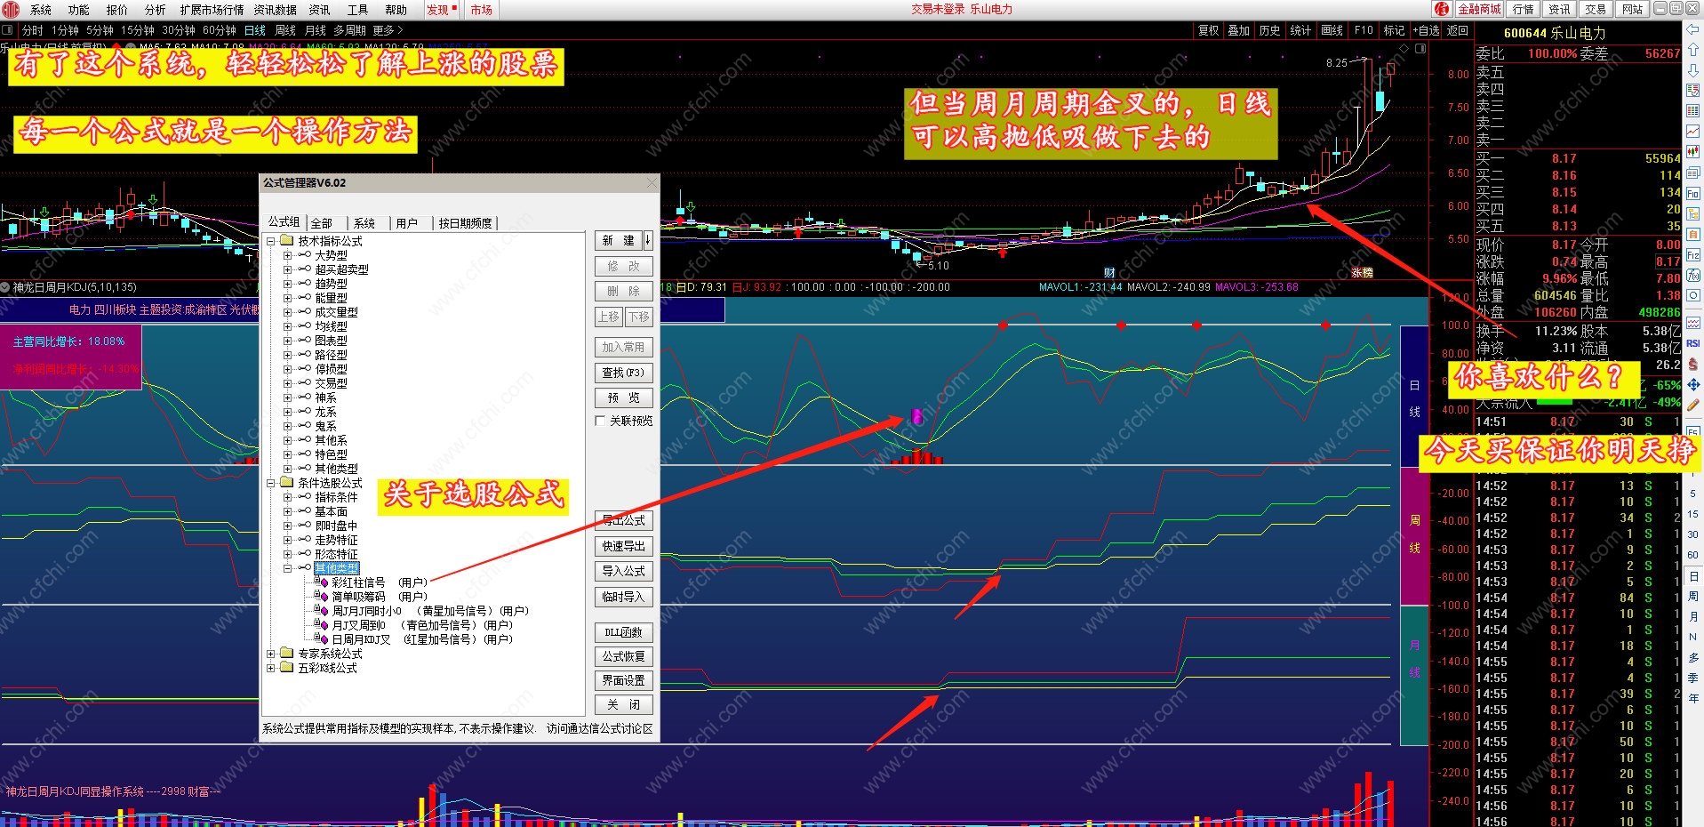Screen dimensions: 1704x827
Task: Collapse the 技术指标公式 tree node
Action: coord(271,241)
